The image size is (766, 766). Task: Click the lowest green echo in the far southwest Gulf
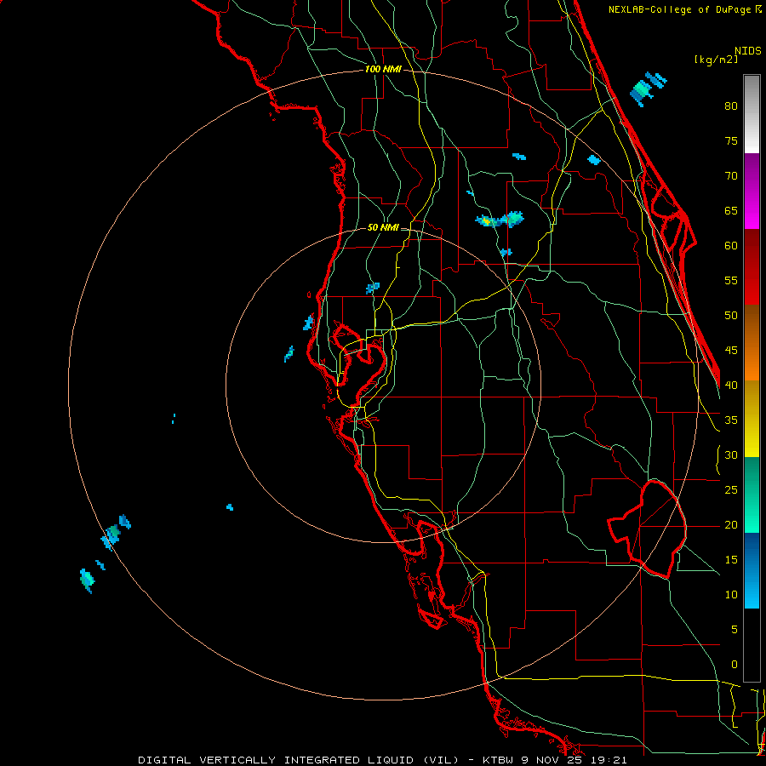pos(87,580)
